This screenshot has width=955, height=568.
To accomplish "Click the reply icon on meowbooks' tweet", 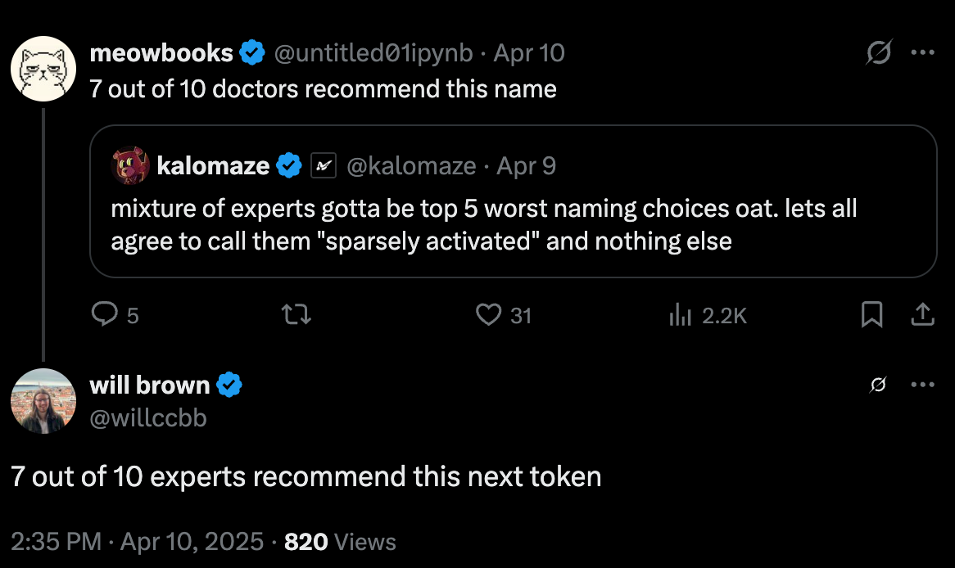I will pyautogui.click(x=104, y=315).
